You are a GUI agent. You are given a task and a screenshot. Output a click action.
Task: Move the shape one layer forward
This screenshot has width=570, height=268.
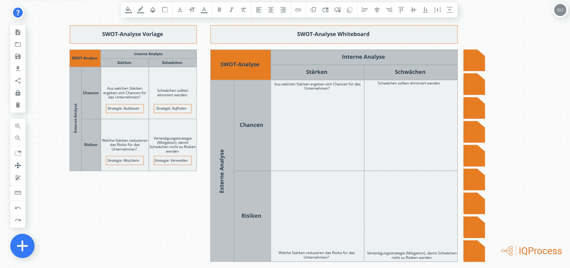[x=325, y=10]
